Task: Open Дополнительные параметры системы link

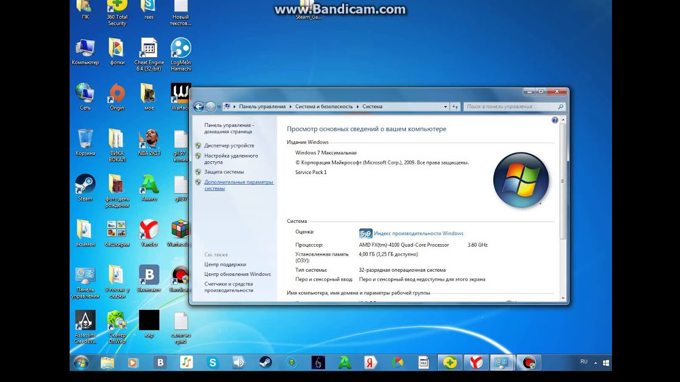Action: point(239,185)
